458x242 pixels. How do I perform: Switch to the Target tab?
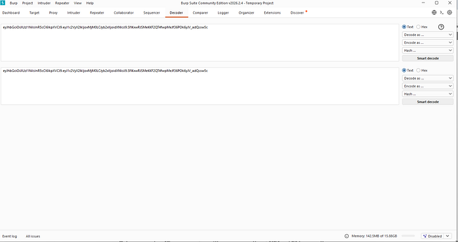click(x=34, y=13)
